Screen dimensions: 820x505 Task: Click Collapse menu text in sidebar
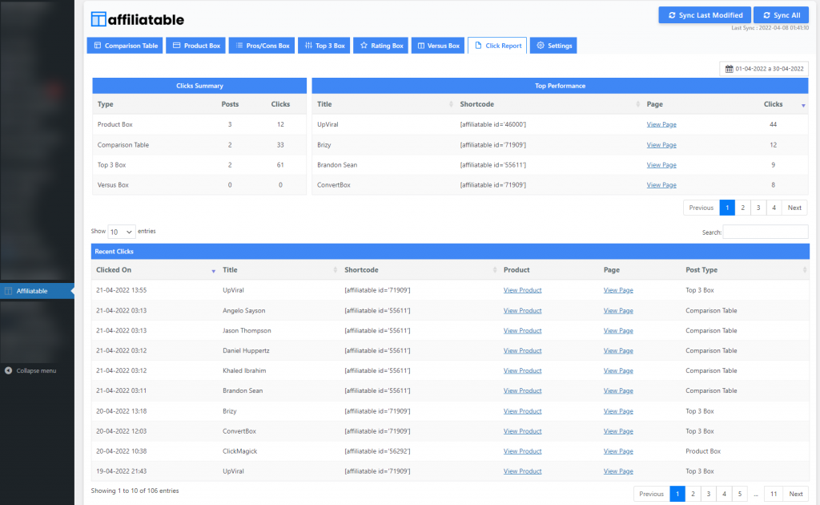click(x=36, y=370)
